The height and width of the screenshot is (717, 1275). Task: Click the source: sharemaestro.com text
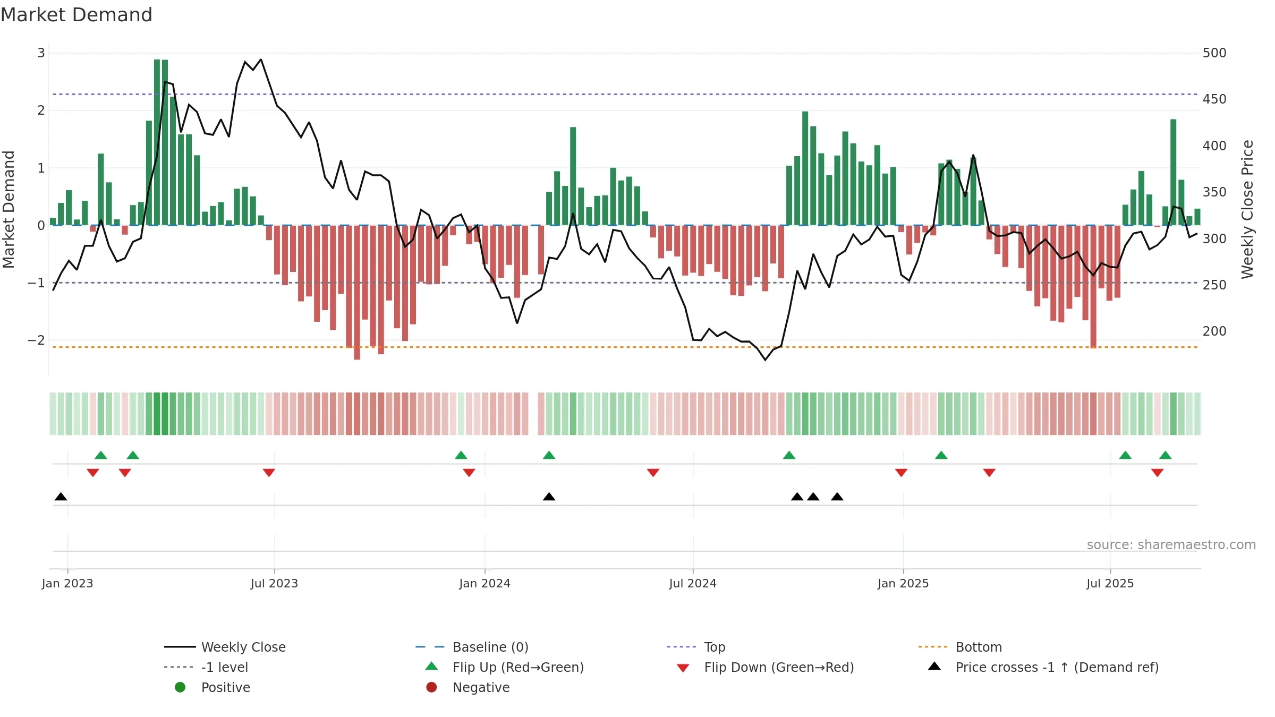tap(1171, 545)
